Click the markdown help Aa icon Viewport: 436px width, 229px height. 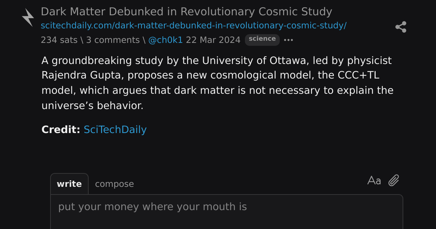(374, 180)
